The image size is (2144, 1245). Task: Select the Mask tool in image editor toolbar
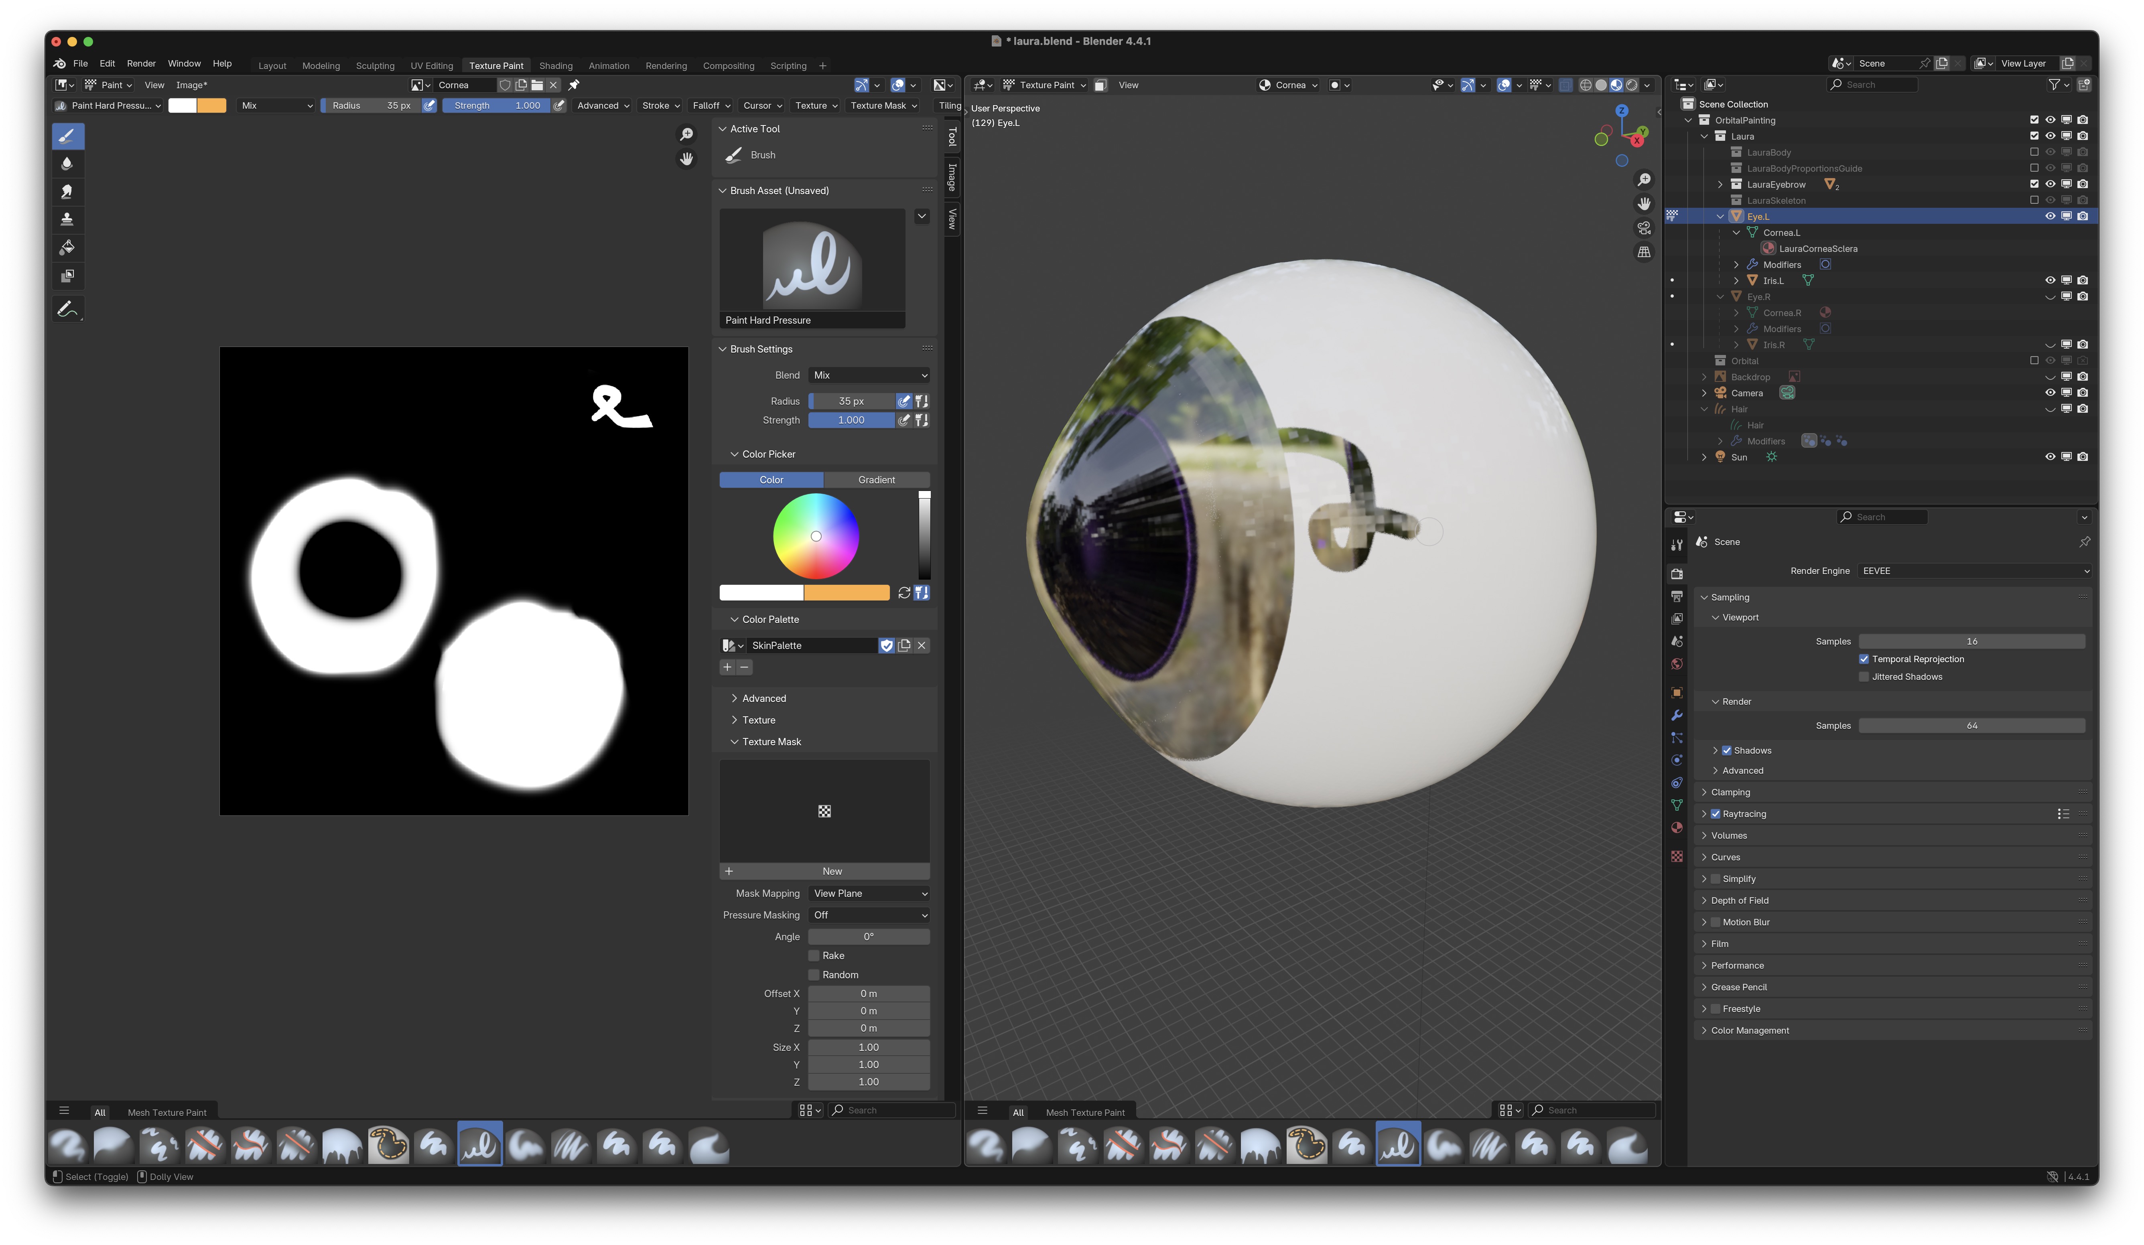pos(67,276)
